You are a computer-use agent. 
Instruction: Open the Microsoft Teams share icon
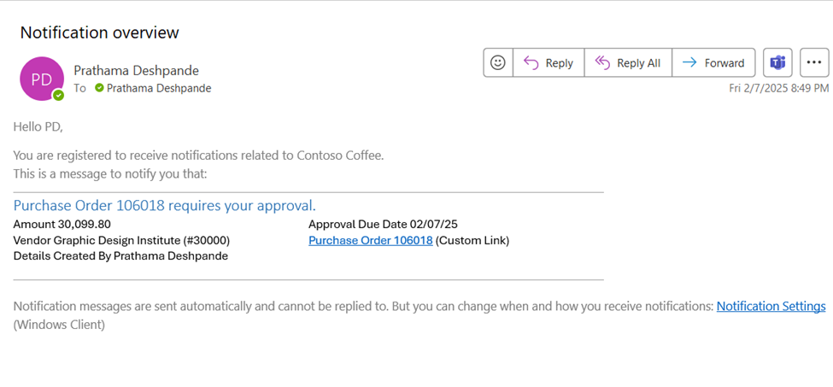click(777, 62)
